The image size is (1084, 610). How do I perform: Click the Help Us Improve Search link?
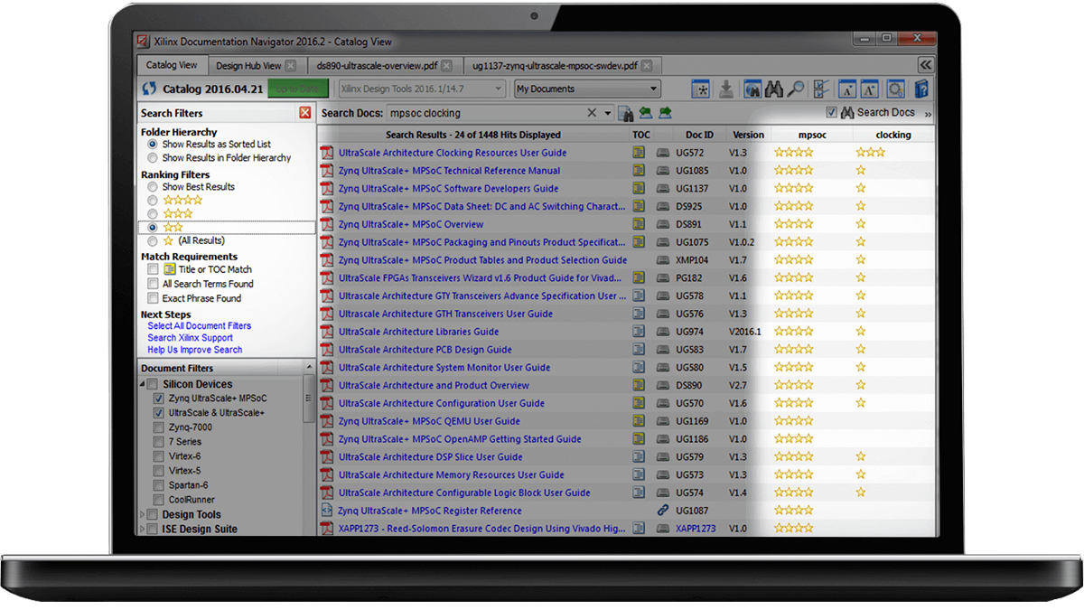(x=195, y=350)
